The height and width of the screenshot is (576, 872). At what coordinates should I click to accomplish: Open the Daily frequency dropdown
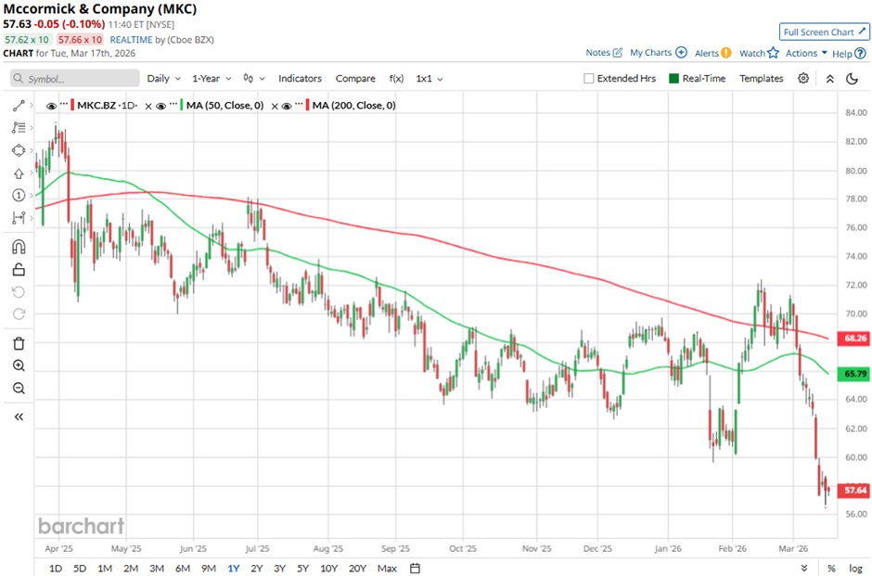tap(163, 79)
